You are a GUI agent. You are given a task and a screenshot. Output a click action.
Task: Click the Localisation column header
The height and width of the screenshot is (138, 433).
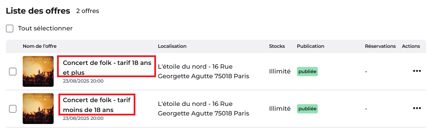(x=172, y=46)
